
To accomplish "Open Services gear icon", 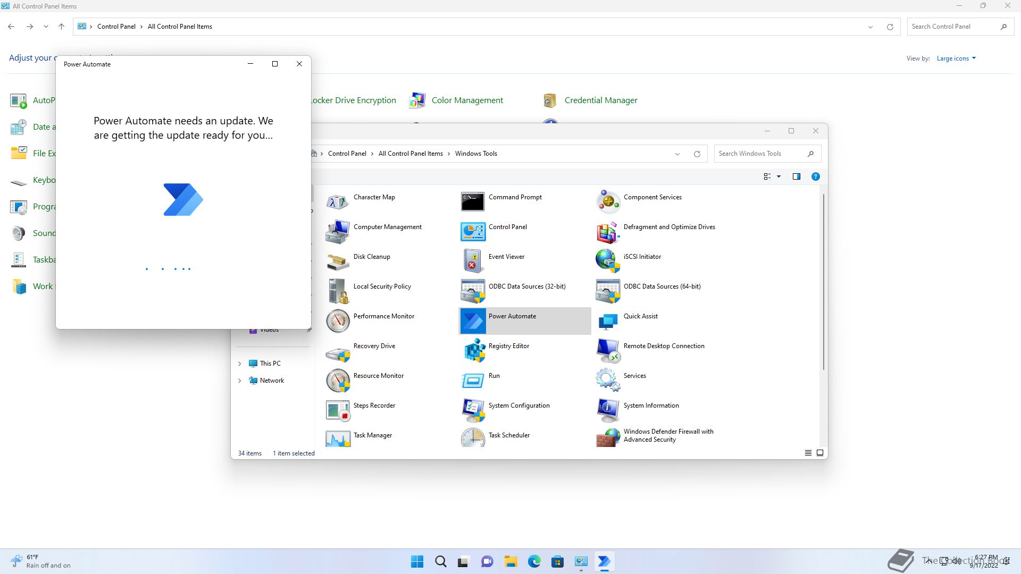I will pyautogui.click(x=608, y=380).
